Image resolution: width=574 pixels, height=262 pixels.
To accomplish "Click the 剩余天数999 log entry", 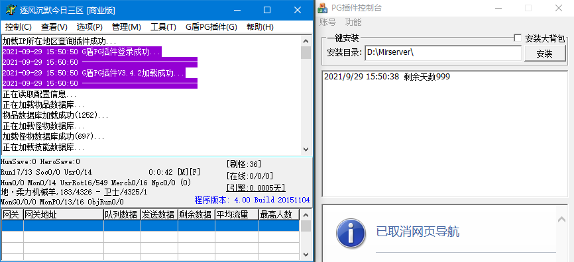I will click(387, 77).
